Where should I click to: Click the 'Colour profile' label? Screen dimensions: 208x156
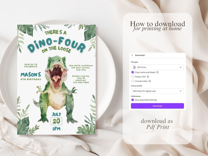point(136,86)
